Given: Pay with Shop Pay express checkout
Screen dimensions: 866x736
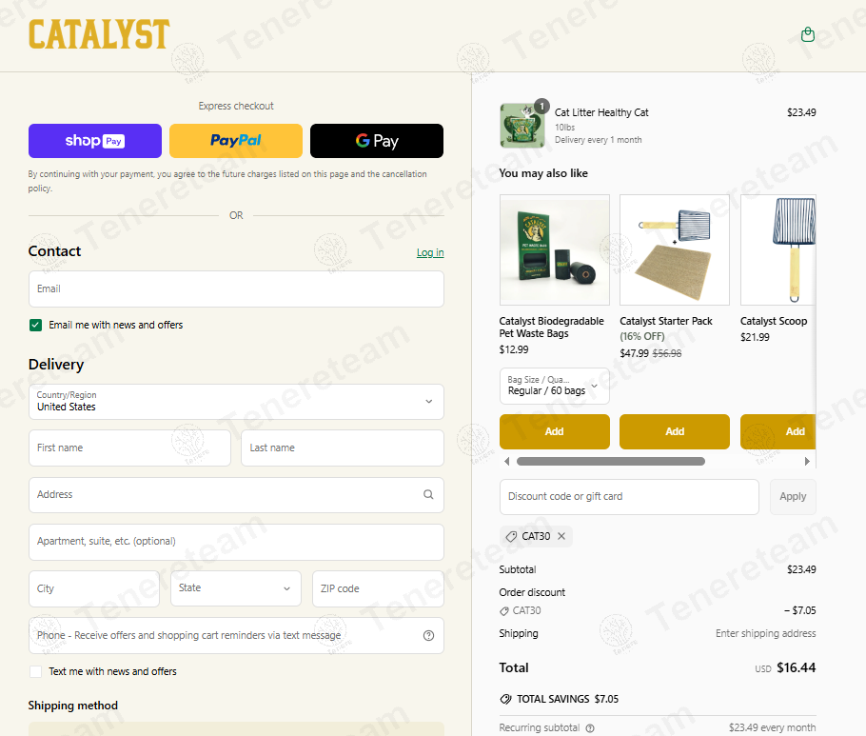Looking at the screenshot, I should coord(95,141).
